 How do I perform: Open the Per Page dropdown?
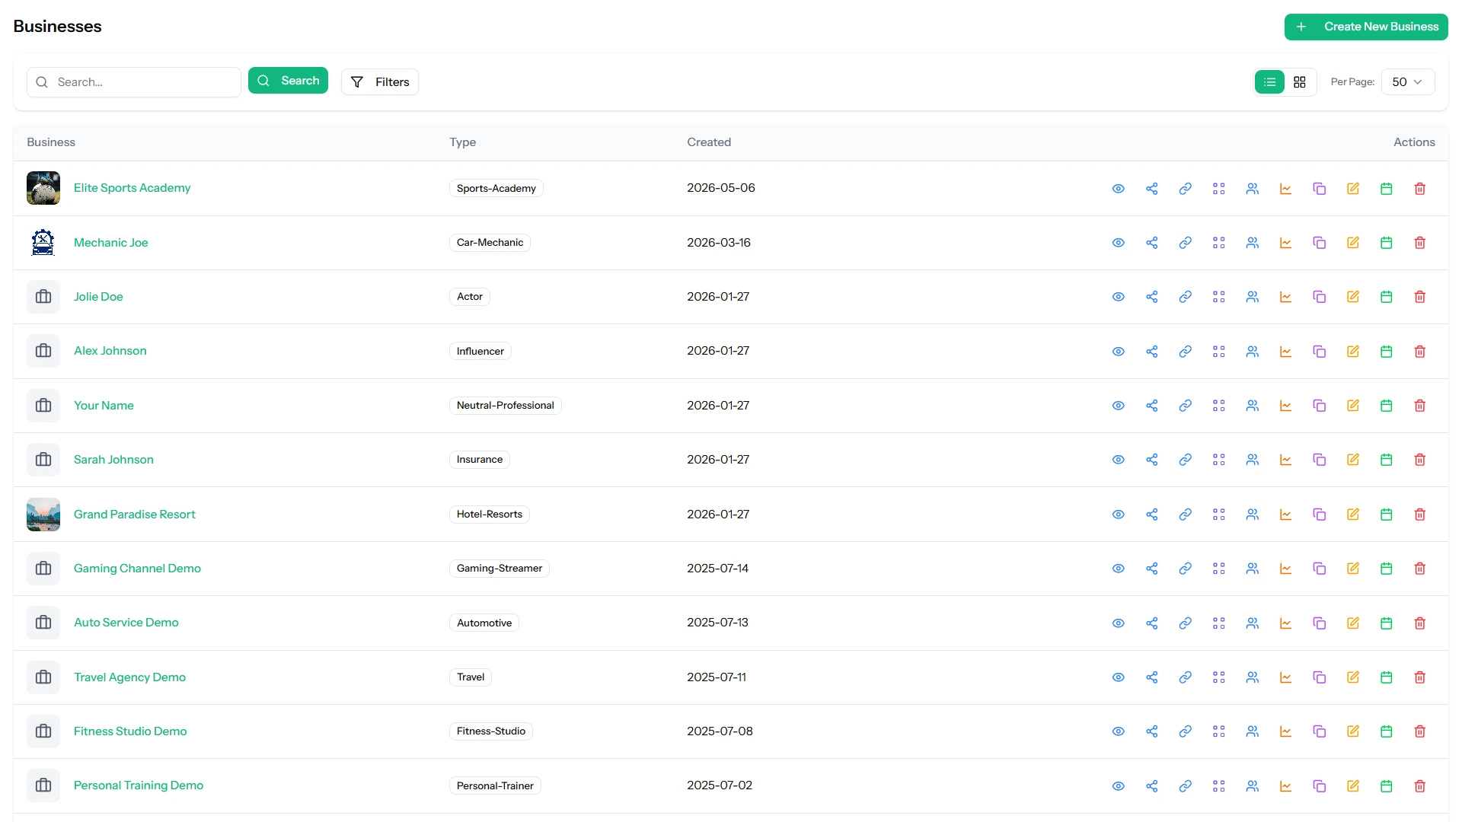tap(1407, 82)
